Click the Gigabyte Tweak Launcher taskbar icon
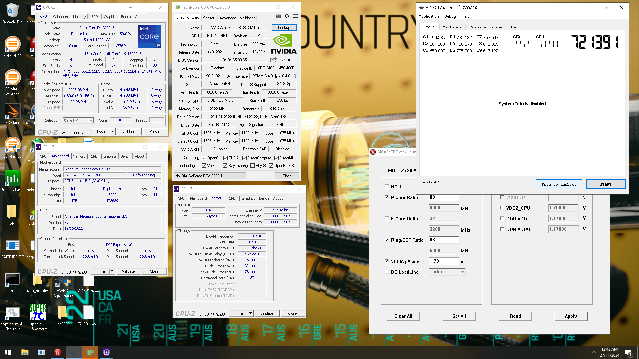Screen dimensions: 639x359 [x=57, y=352]
